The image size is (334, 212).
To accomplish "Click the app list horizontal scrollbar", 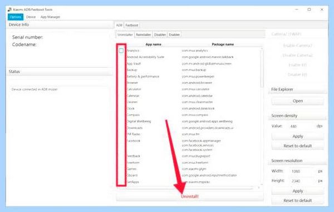I will pyautogui.click(x=185, y=188).
